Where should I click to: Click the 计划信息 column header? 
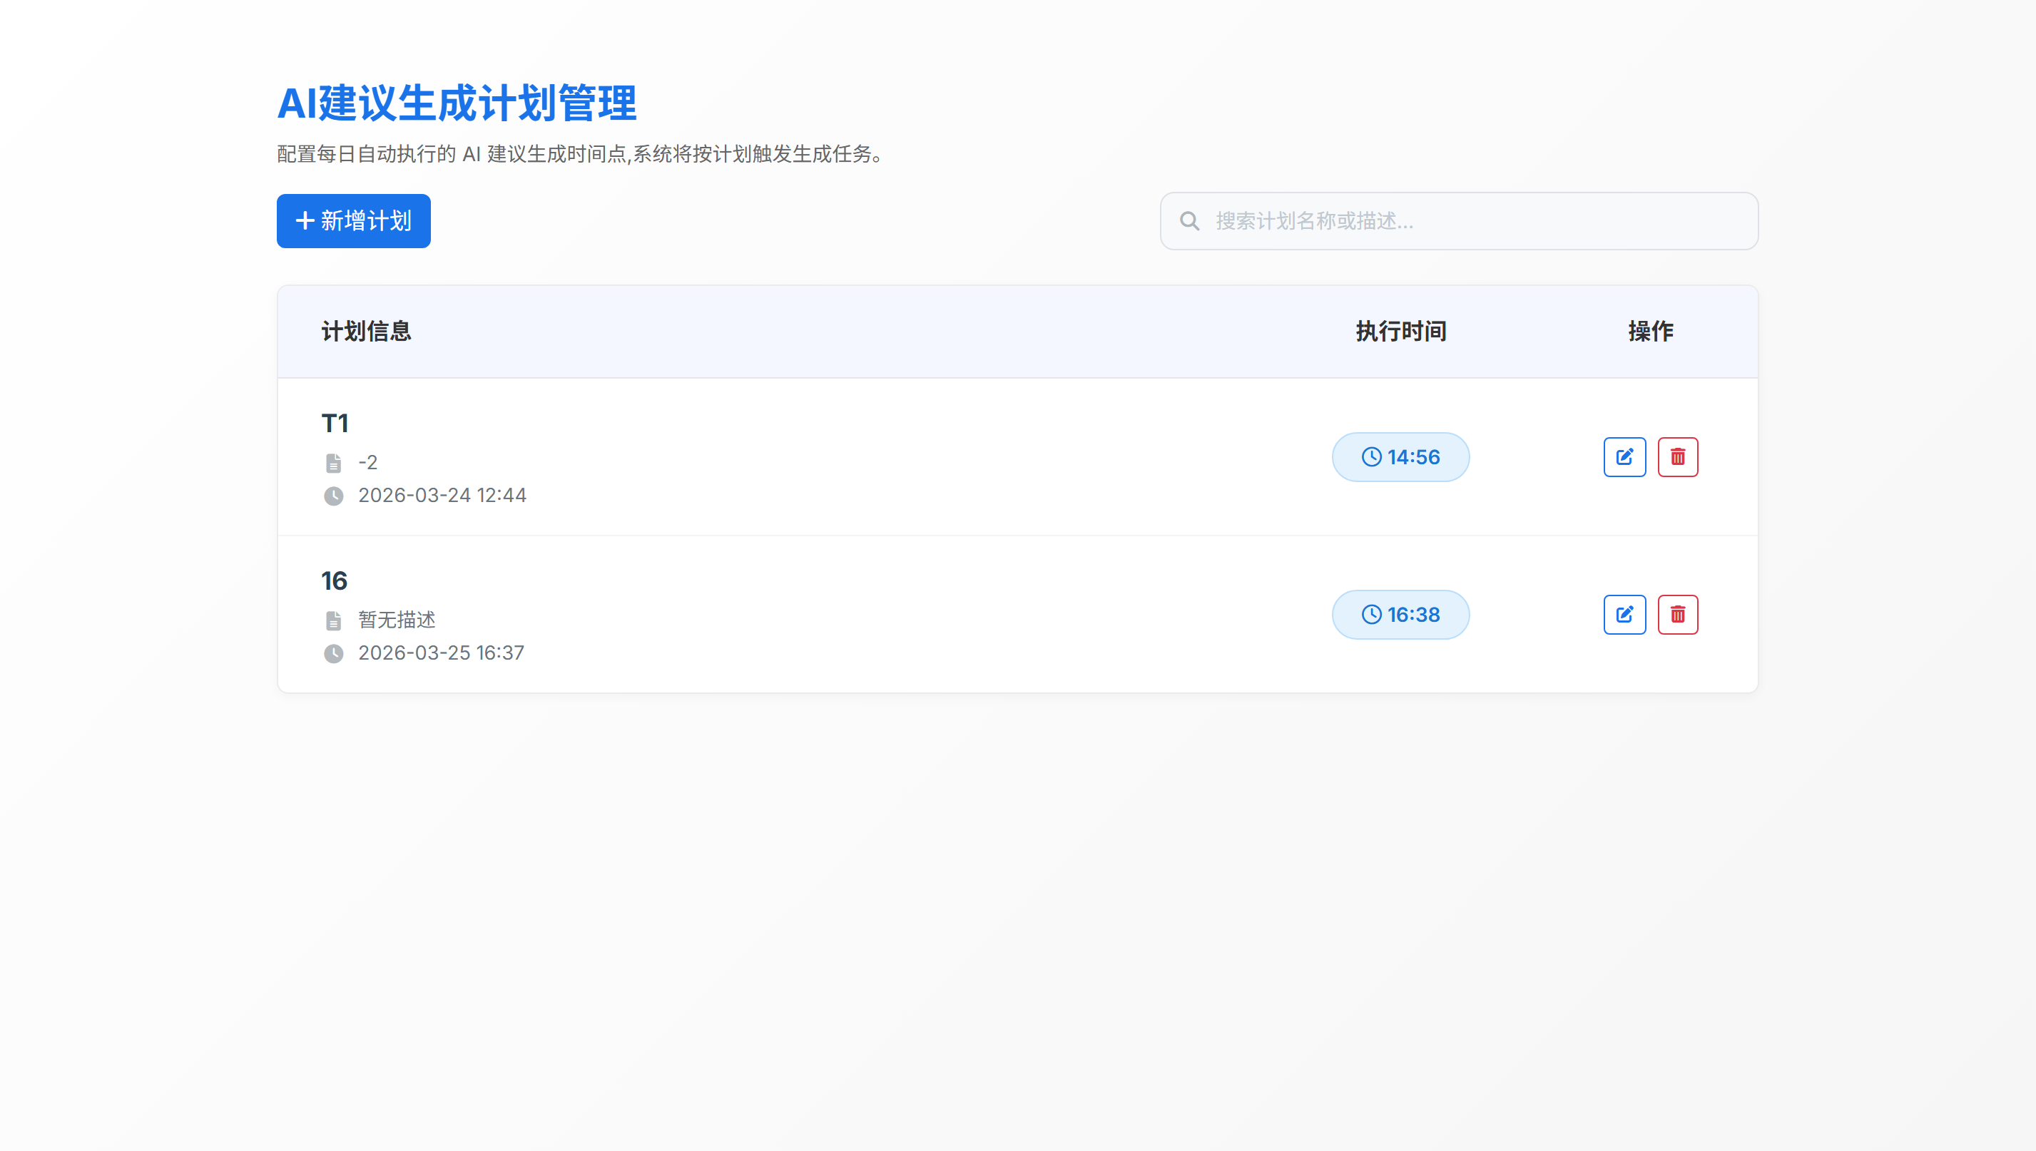[x=366, y=331]
